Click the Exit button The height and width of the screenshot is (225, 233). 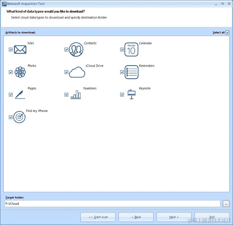(x=212, y=217)
